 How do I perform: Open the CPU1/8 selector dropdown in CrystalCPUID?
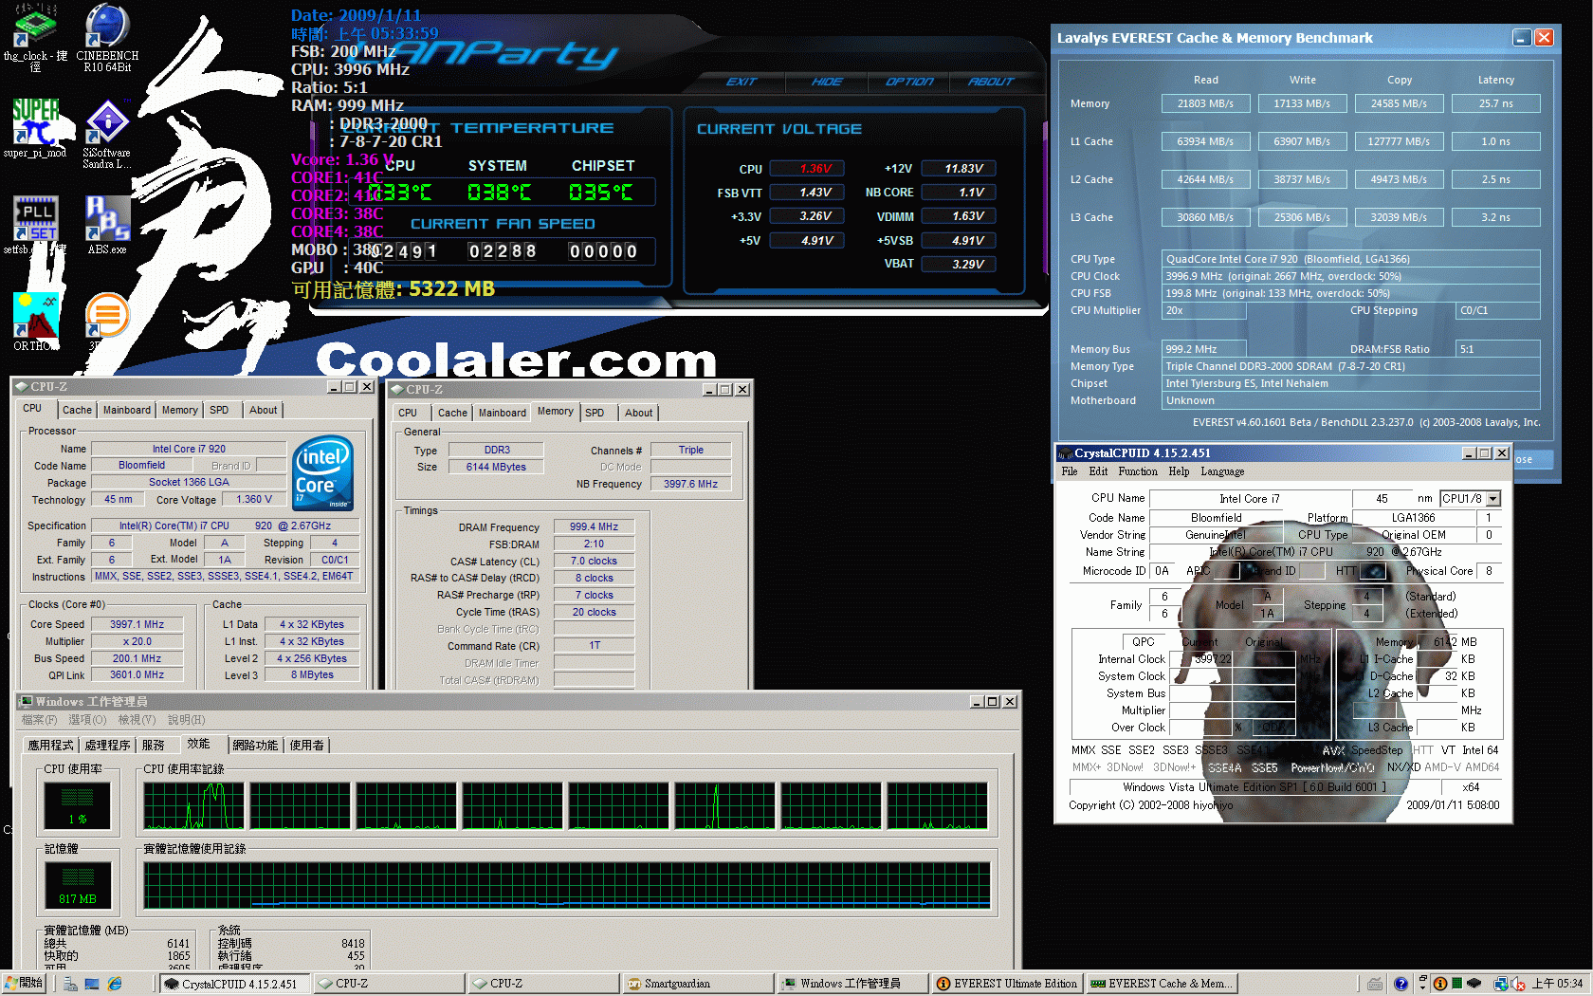[x=1493, y=499]
